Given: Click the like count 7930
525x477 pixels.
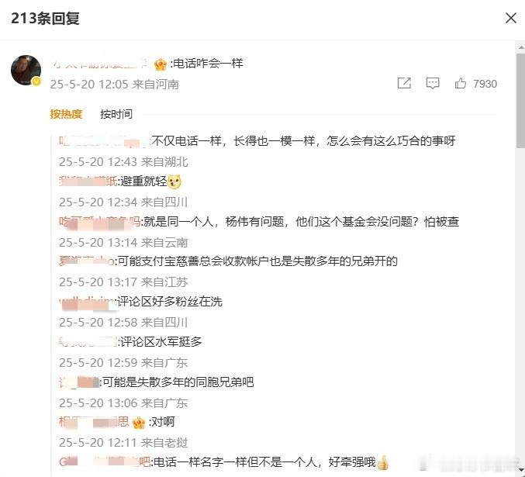Looking at the screenshot, I should 485,84.
